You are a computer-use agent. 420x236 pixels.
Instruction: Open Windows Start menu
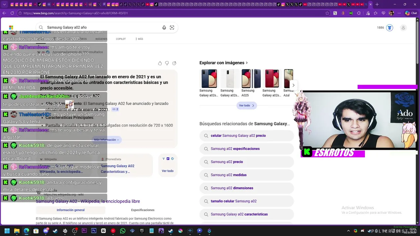[7, 231]
